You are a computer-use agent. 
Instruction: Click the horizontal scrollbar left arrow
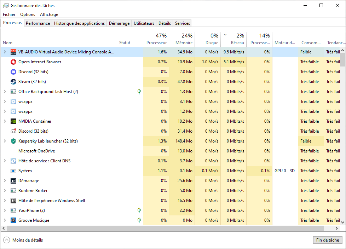(4, 228)
